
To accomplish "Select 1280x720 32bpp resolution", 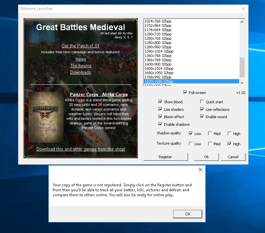I will coord(191,34).
